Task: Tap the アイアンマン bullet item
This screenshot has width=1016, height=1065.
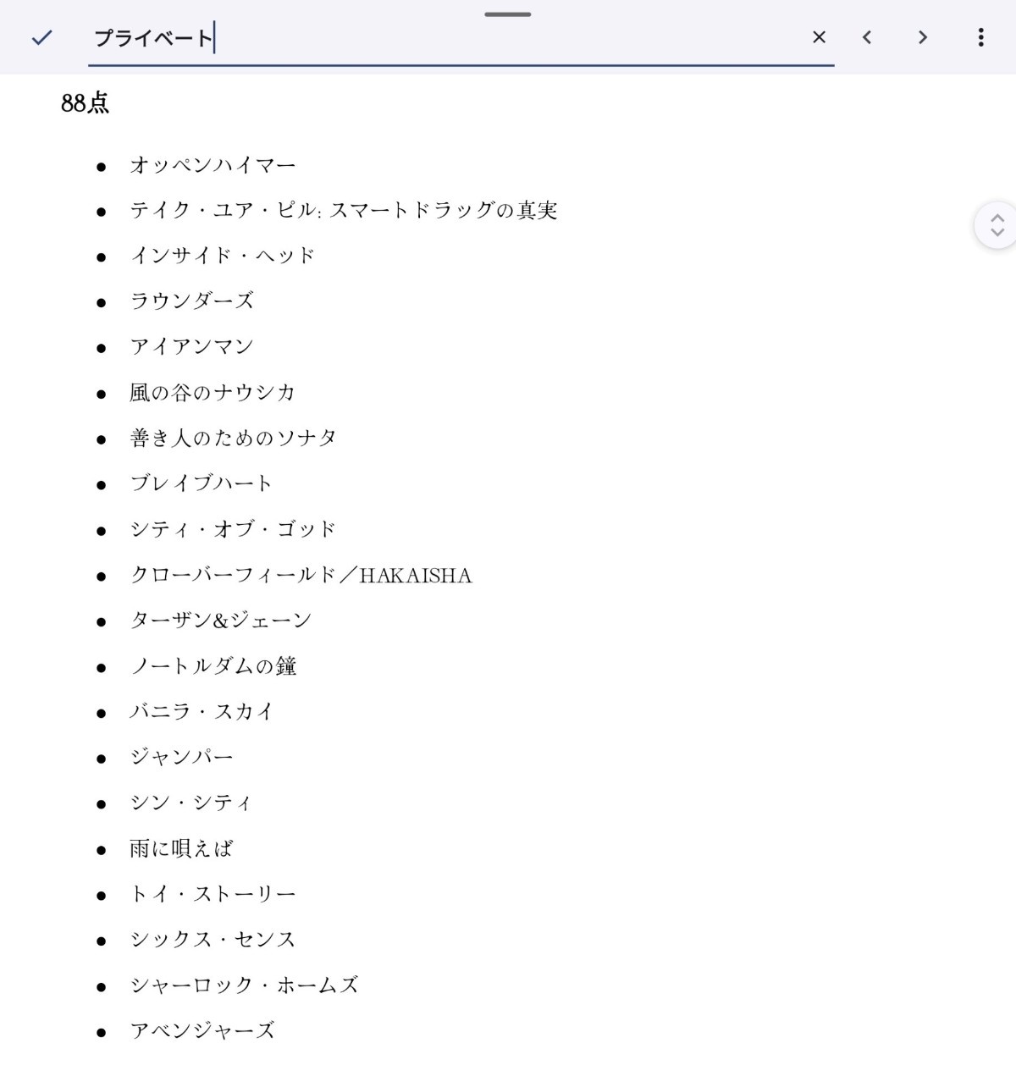Action: coord(191,346)
